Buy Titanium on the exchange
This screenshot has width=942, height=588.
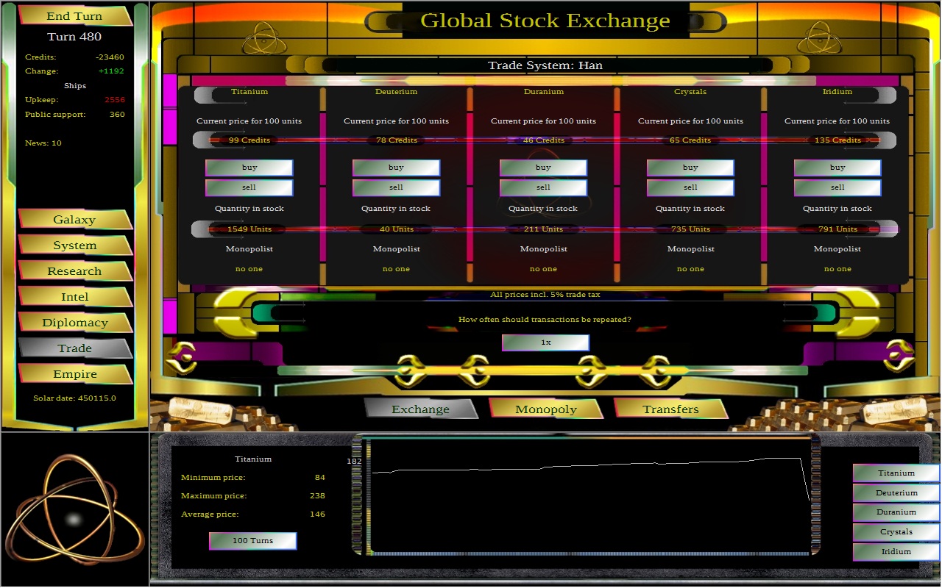point(249,168)
